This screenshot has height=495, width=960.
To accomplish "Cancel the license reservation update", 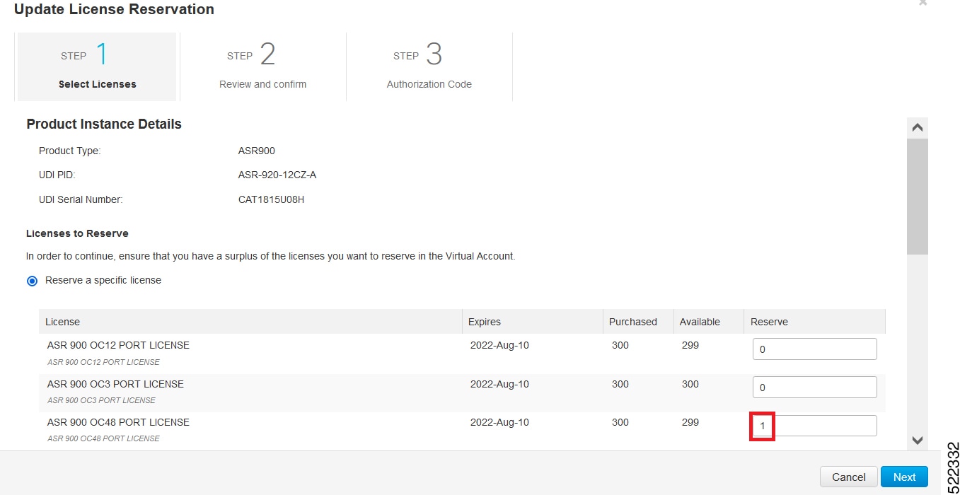I will point(849,477).
